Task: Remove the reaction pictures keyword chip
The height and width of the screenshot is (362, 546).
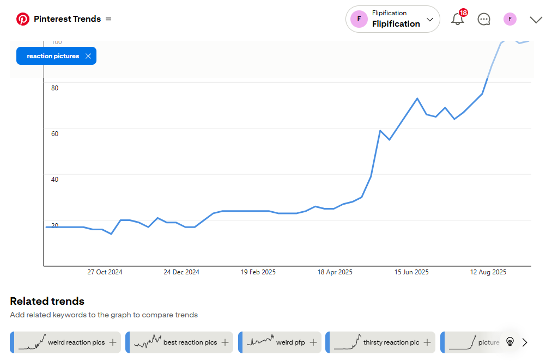Action: click(88, 56)
